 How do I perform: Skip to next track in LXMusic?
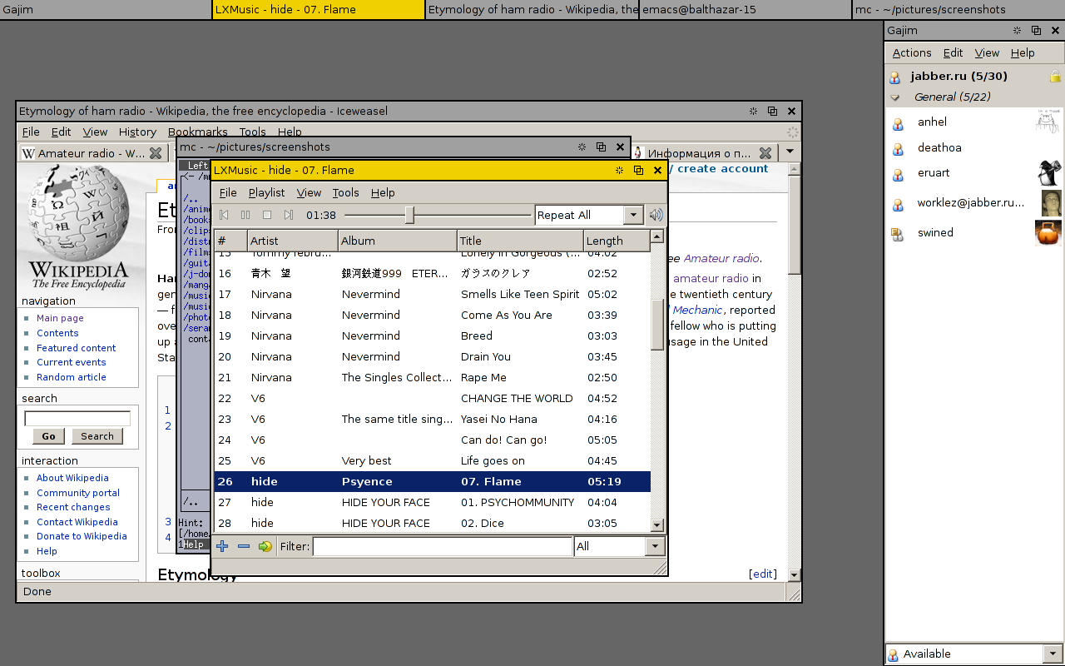289,215
